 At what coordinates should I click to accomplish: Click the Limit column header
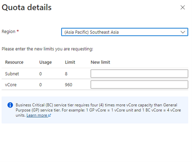(x=70, y=62)
